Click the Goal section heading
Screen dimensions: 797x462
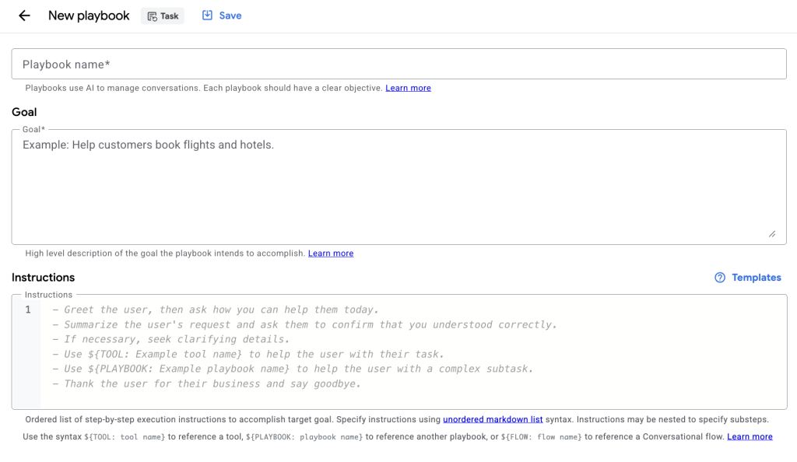coord(24,112)
